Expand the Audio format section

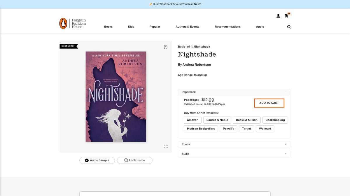point(234,154)
